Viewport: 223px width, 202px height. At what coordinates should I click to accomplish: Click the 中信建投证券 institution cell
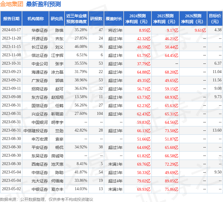pyautogui.click(x=36, y=131)
